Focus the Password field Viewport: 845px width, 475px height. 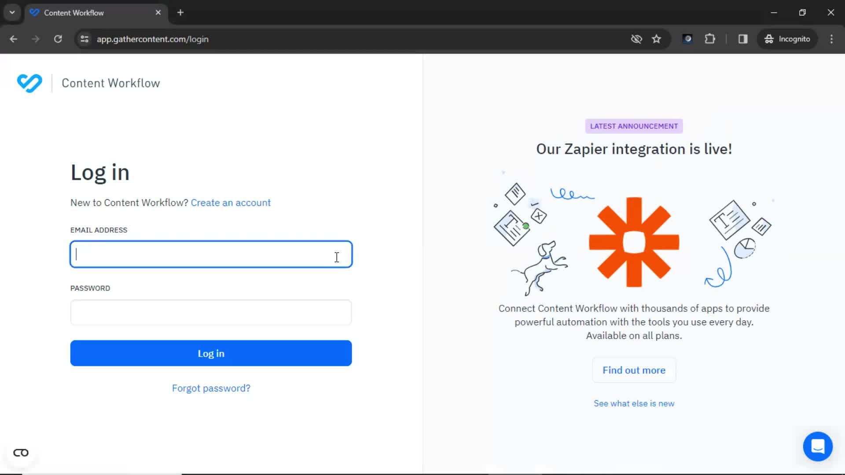pos(211,312)
